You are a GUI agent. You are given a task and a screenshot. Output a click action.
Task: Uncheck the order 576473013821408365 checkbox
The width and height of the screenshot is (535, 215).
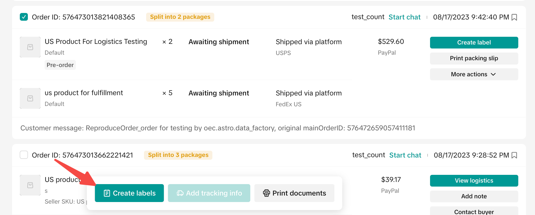pos(24,17)
